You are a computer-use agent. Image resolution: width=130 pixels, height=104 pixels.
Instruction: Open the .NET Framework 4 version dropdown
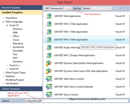[58, 8]
